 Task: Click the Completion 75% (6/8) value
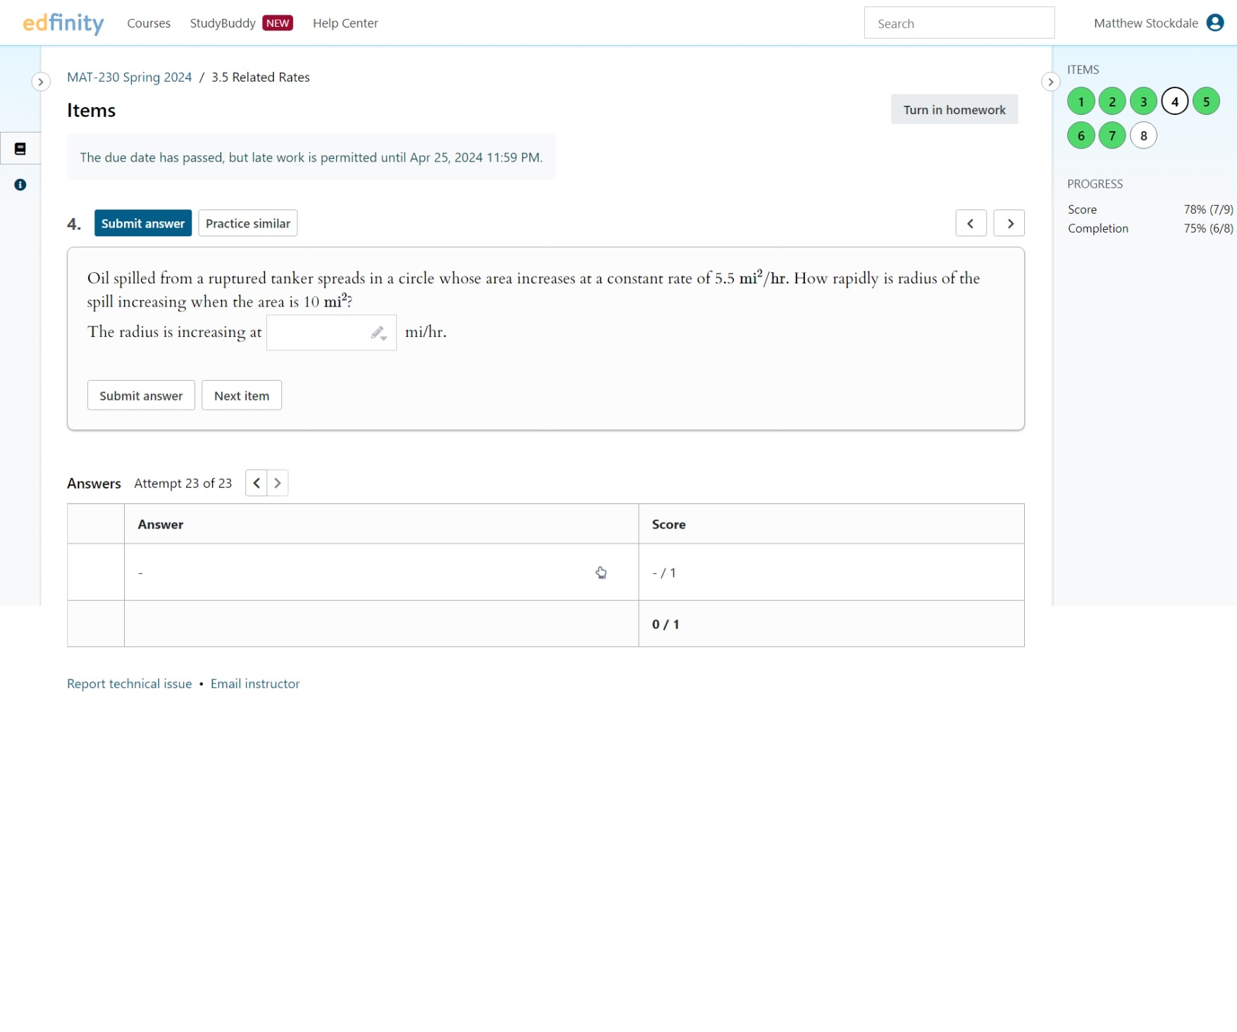click(1209, 228)
